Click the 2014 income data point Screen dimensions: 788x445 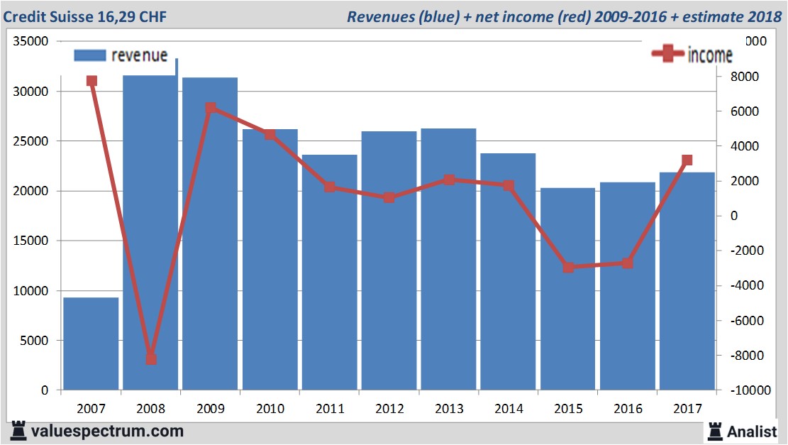(509, 185)
